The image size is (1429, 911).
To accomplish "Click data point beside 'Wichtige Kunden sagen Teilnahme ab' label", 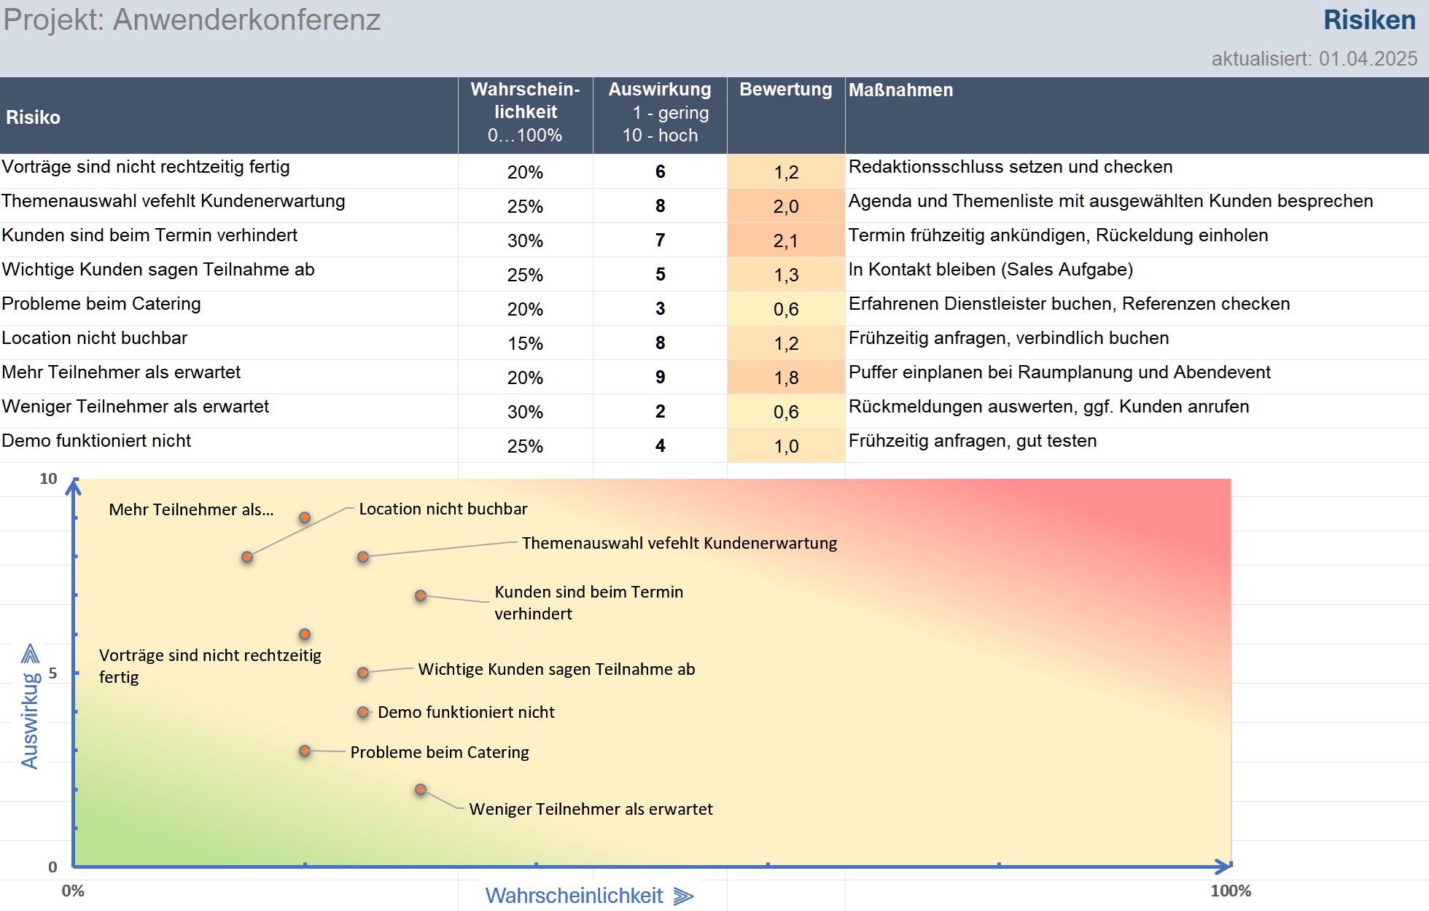I will click(363, 673).
